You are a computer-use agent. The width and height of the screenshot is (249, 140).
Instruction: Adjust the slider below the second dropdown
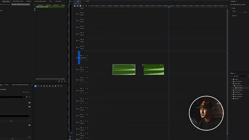pyautogui.click(x=11, y=121)
